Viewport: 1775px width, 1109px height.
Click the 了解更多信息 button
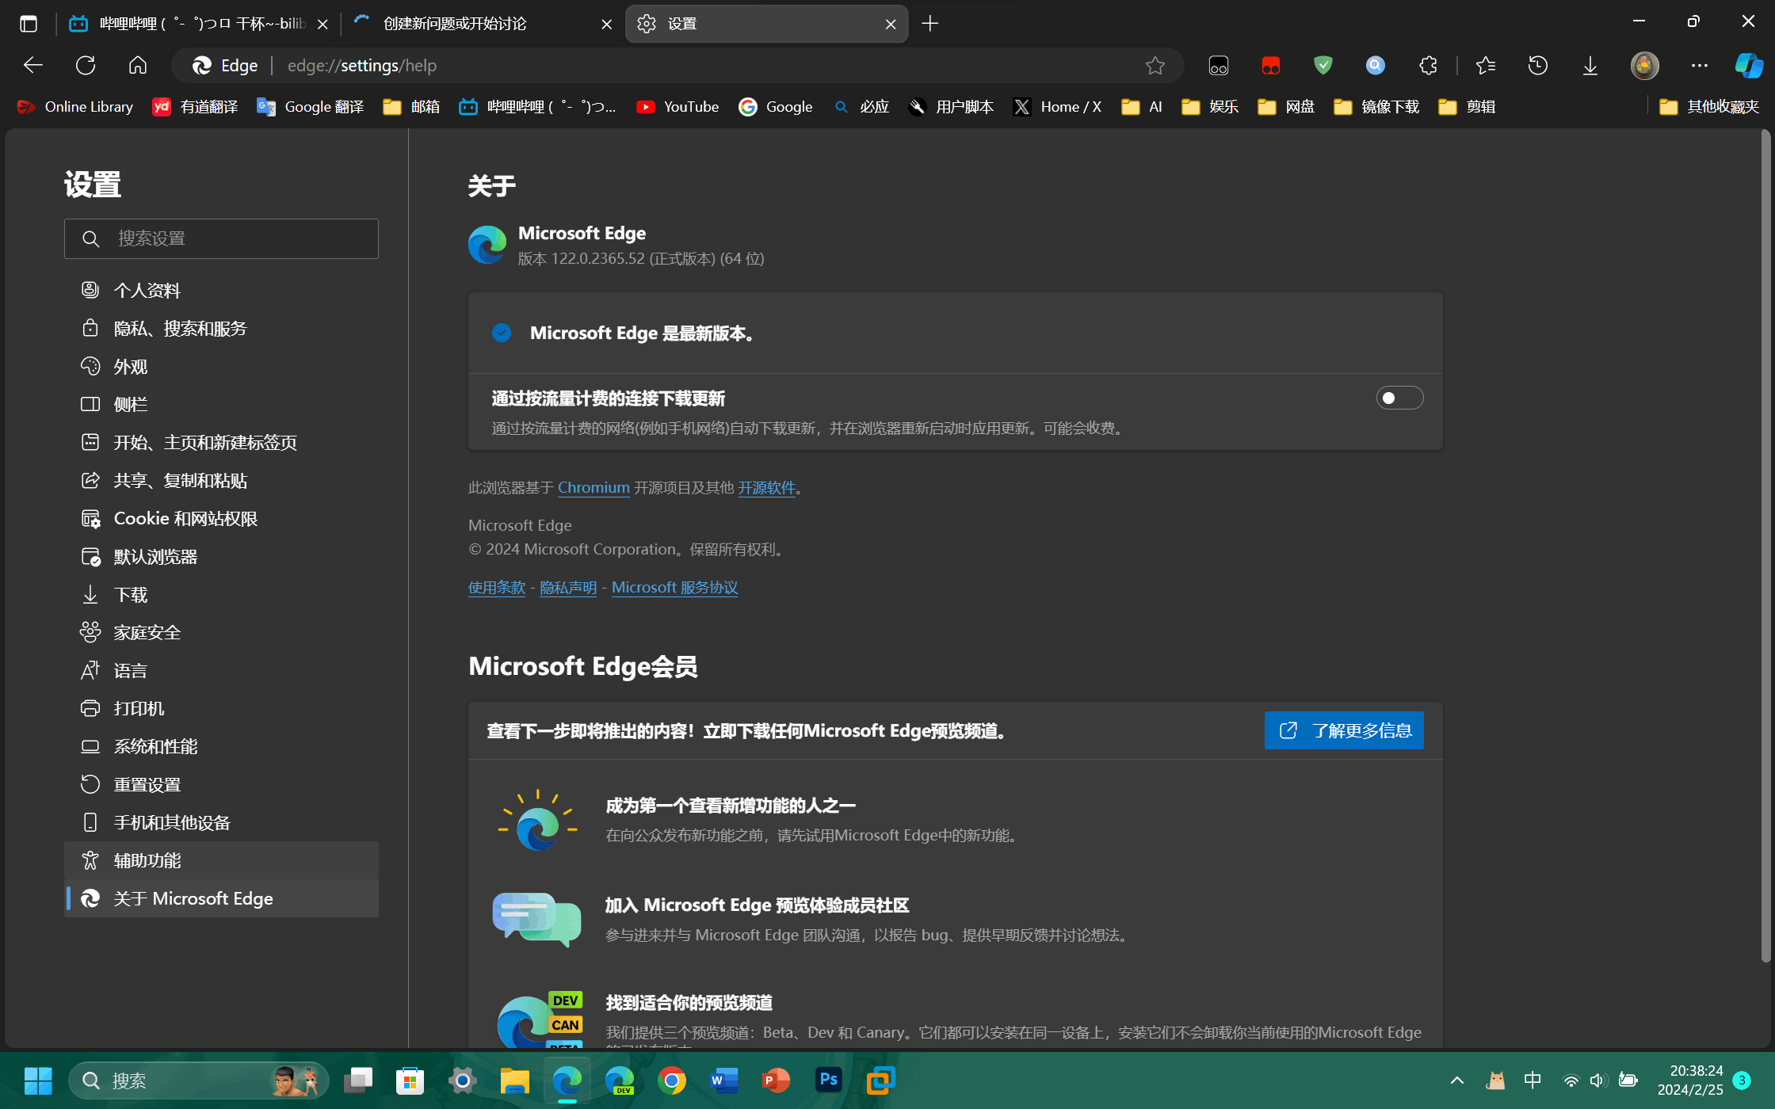(x=1344, y=730)
